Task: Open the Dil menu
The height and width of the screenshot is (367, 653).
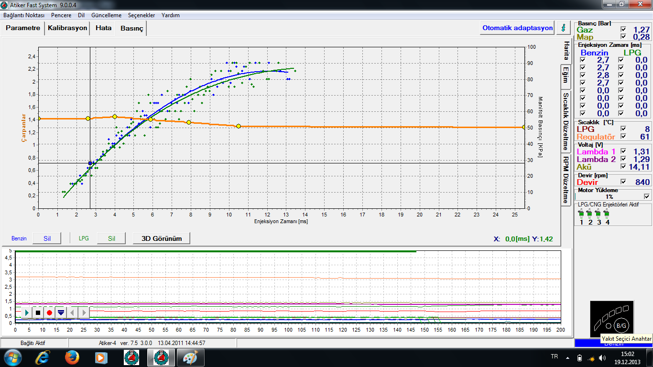Action: click(x=81, y=15)
